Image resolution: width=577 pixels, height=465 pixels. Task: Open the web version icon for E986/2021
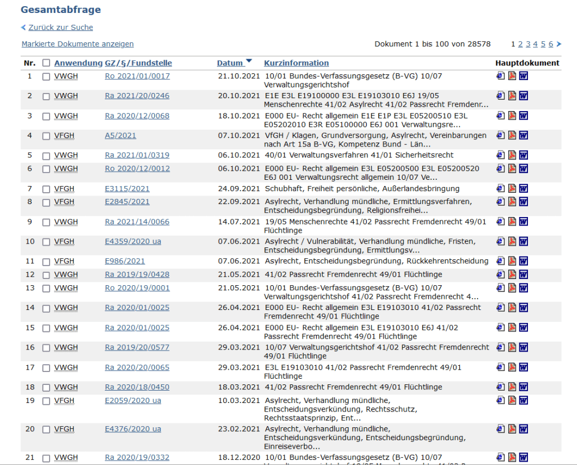coord(500,261)
